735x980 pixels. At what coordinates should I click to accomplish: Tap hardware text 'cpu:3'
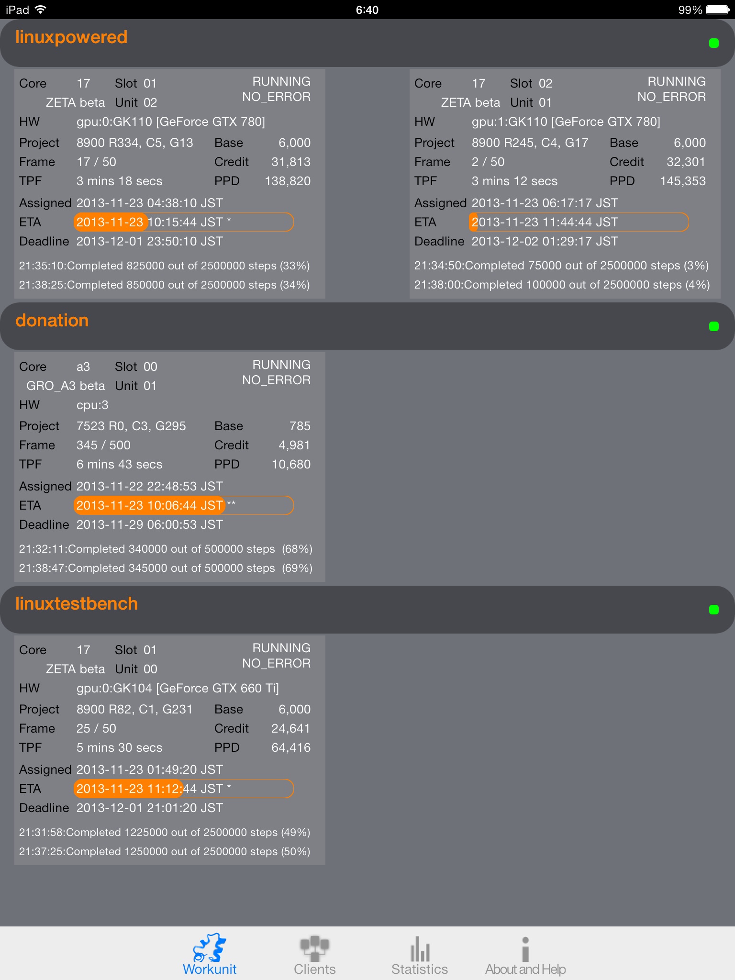click(92, 405)
